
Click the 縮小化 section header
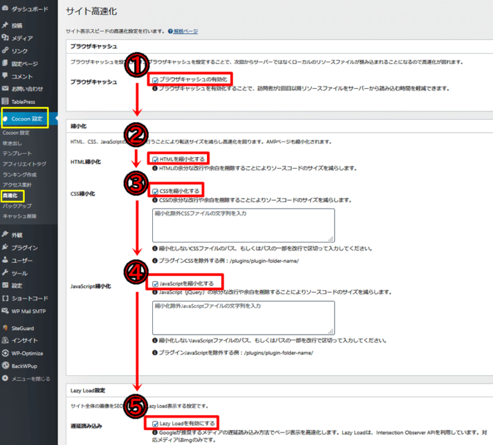[79, 127]
